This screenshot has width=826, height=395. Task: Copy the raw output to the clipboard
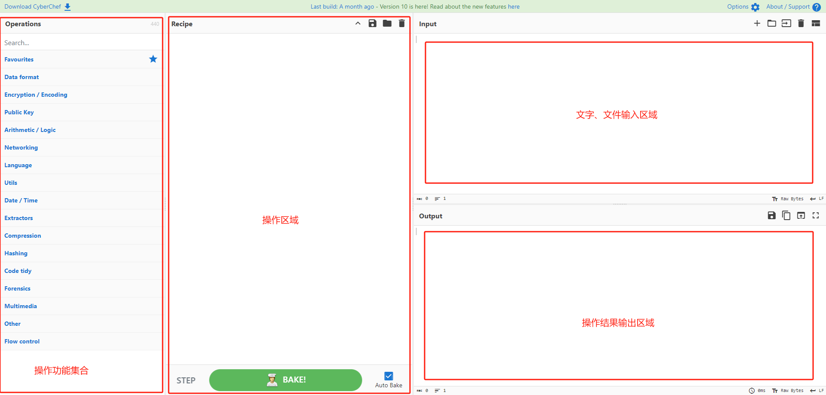[x=786, y=216]
